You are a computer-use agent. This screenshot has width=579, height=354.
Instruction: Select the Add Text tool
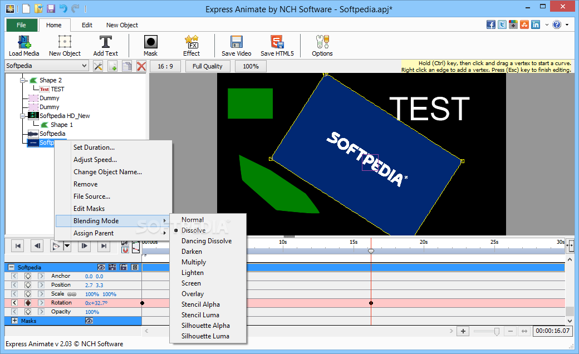click(106, 46)
